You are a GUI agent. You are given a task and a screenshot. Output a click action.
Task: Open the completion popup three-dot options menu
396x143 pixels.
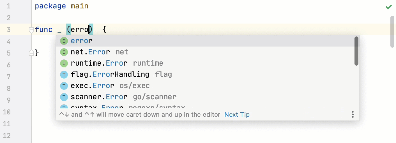pos(353,114)
